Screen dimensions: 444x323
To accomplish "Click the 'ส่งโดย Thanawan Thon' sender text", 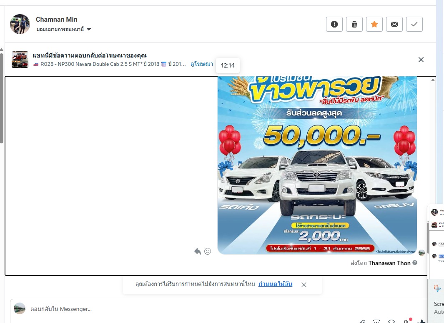I will tap(380, 263).
